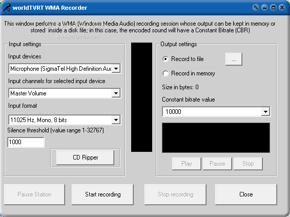Click the Stop playback button
This screenshot has width=290, height=217.
[248, 164]
